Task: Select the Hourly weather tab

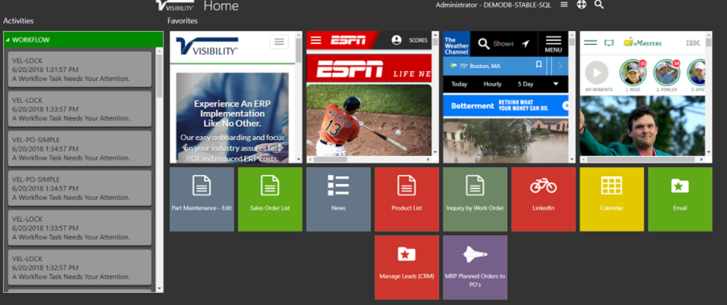Action: (x=492, y=84)
